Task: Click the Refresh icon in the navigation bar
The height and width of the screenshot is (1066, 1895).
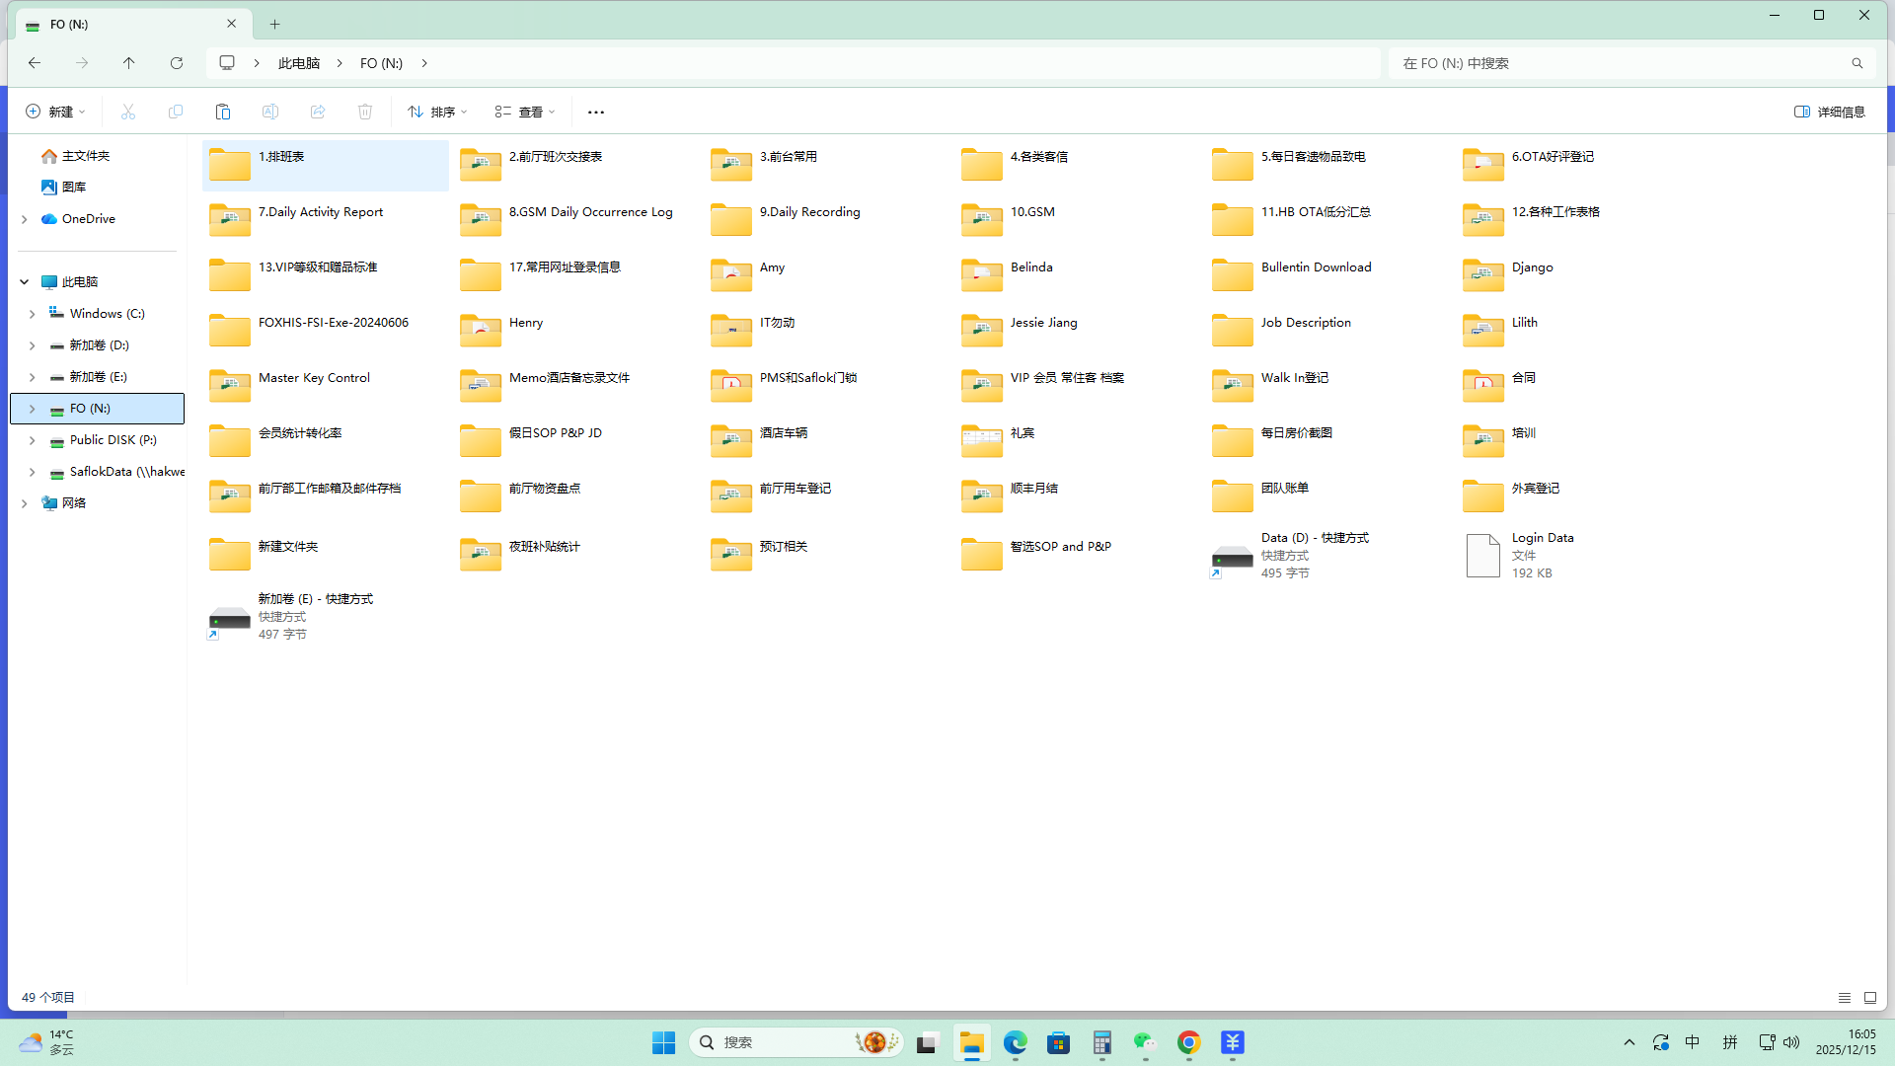Action: pos(177,63)
